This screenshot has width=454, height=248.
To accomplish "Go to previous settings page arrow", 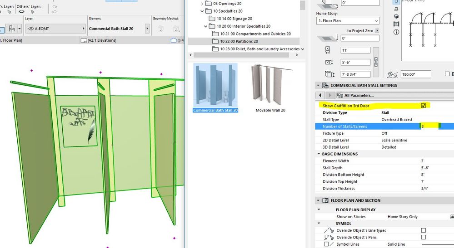I will point(320,95).
